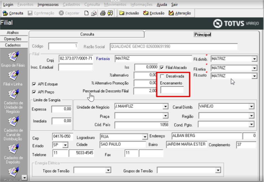Click the Endereço field ALBAN BERG
264x182 pixels.
(207, 136)
